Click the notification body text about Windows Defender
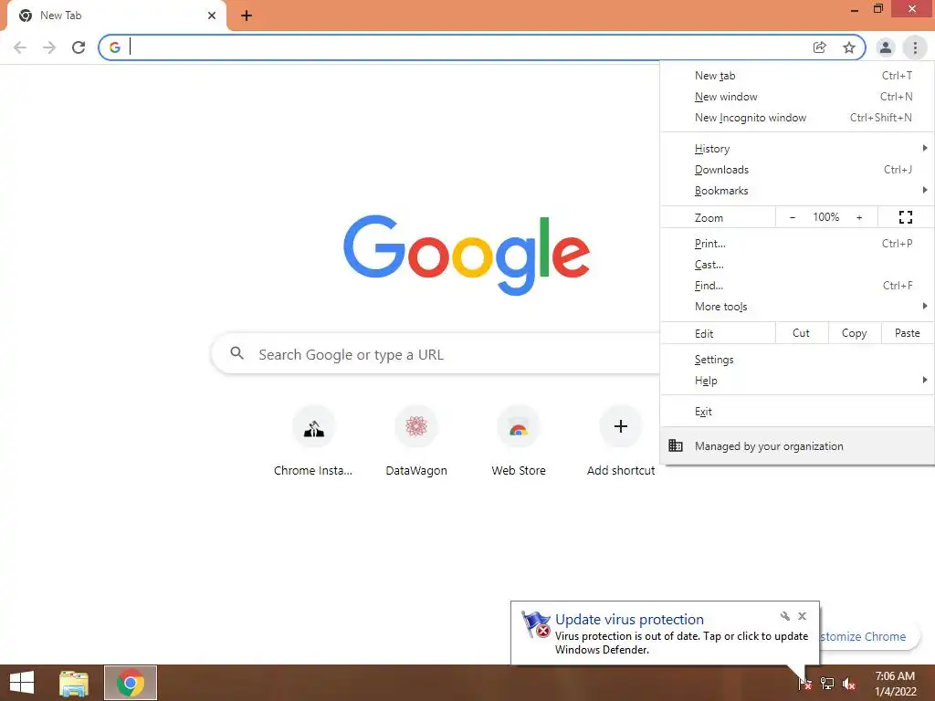 click(x=681, y=643)
